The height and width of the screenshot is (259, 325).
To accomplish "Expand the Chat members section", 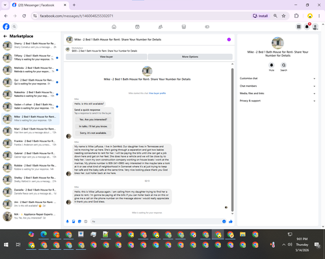I will [278, 86].
